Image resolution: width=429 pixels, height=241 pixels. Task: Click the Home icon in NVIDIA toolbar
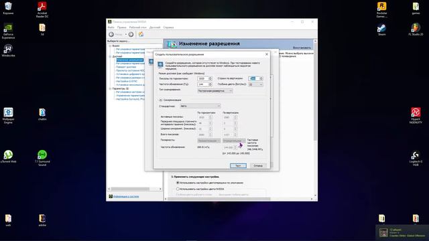point(141,34)
